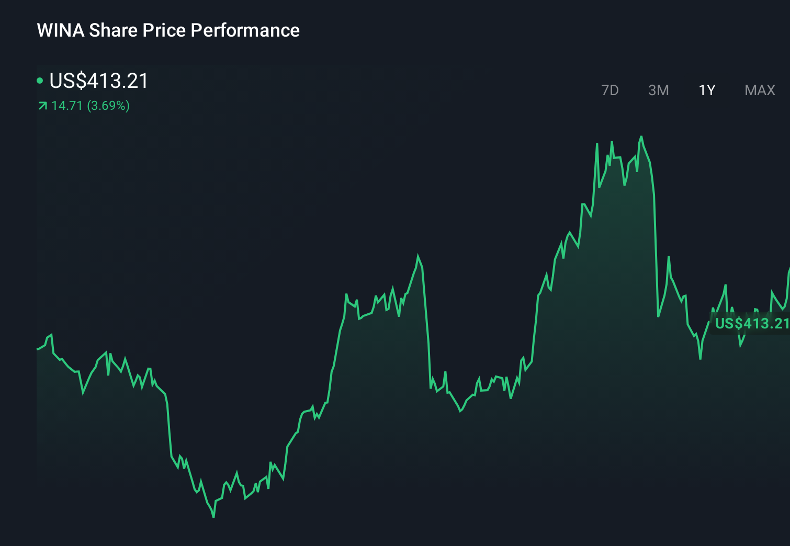Select the MAX time range
Image resolution: width=790 pixels, height=546 pixels.
click(x=760, y=90)
